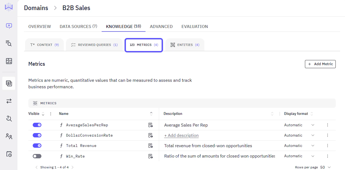This screenshot has height=170, width=345.
Task: Select the highlighted Domains table icon in sidebar
Action: 9,83
